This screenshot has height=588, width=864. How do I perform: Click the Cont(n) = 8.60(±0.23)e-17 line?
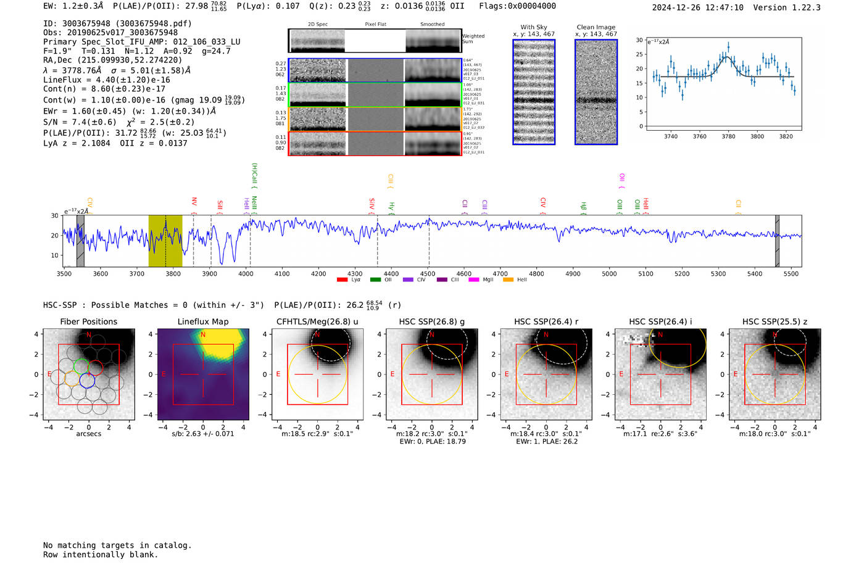[104, 89]
